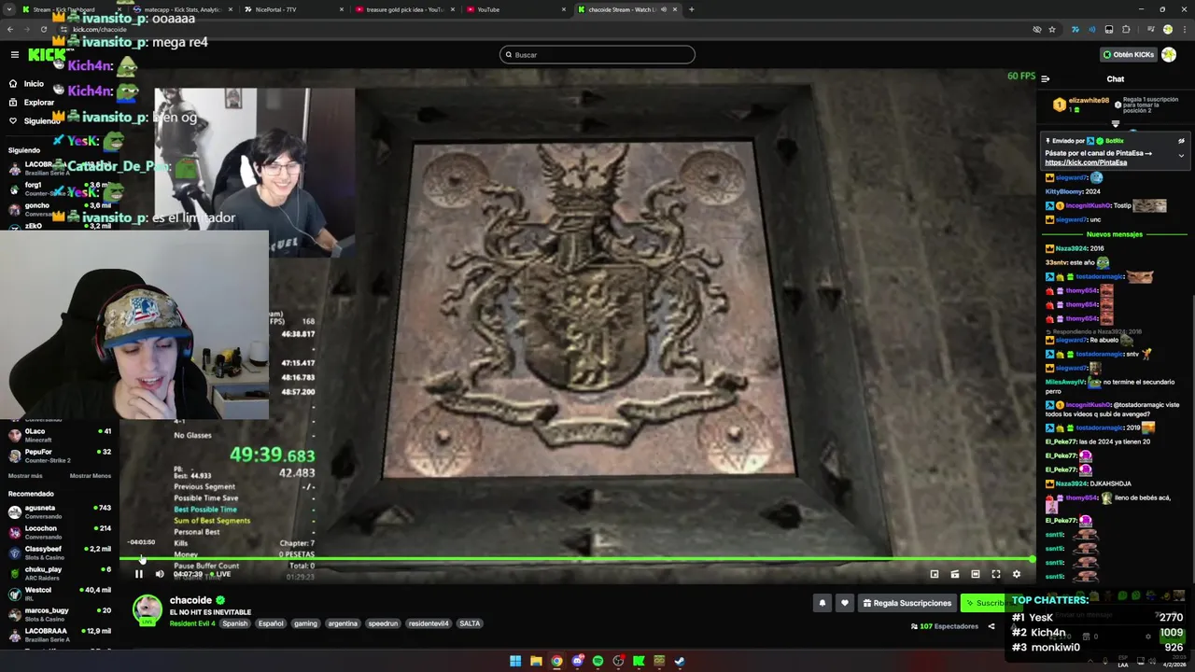Open the PintaEsa kick.com link
The image size is (1195, 672).
click(x=1086, y=162)
